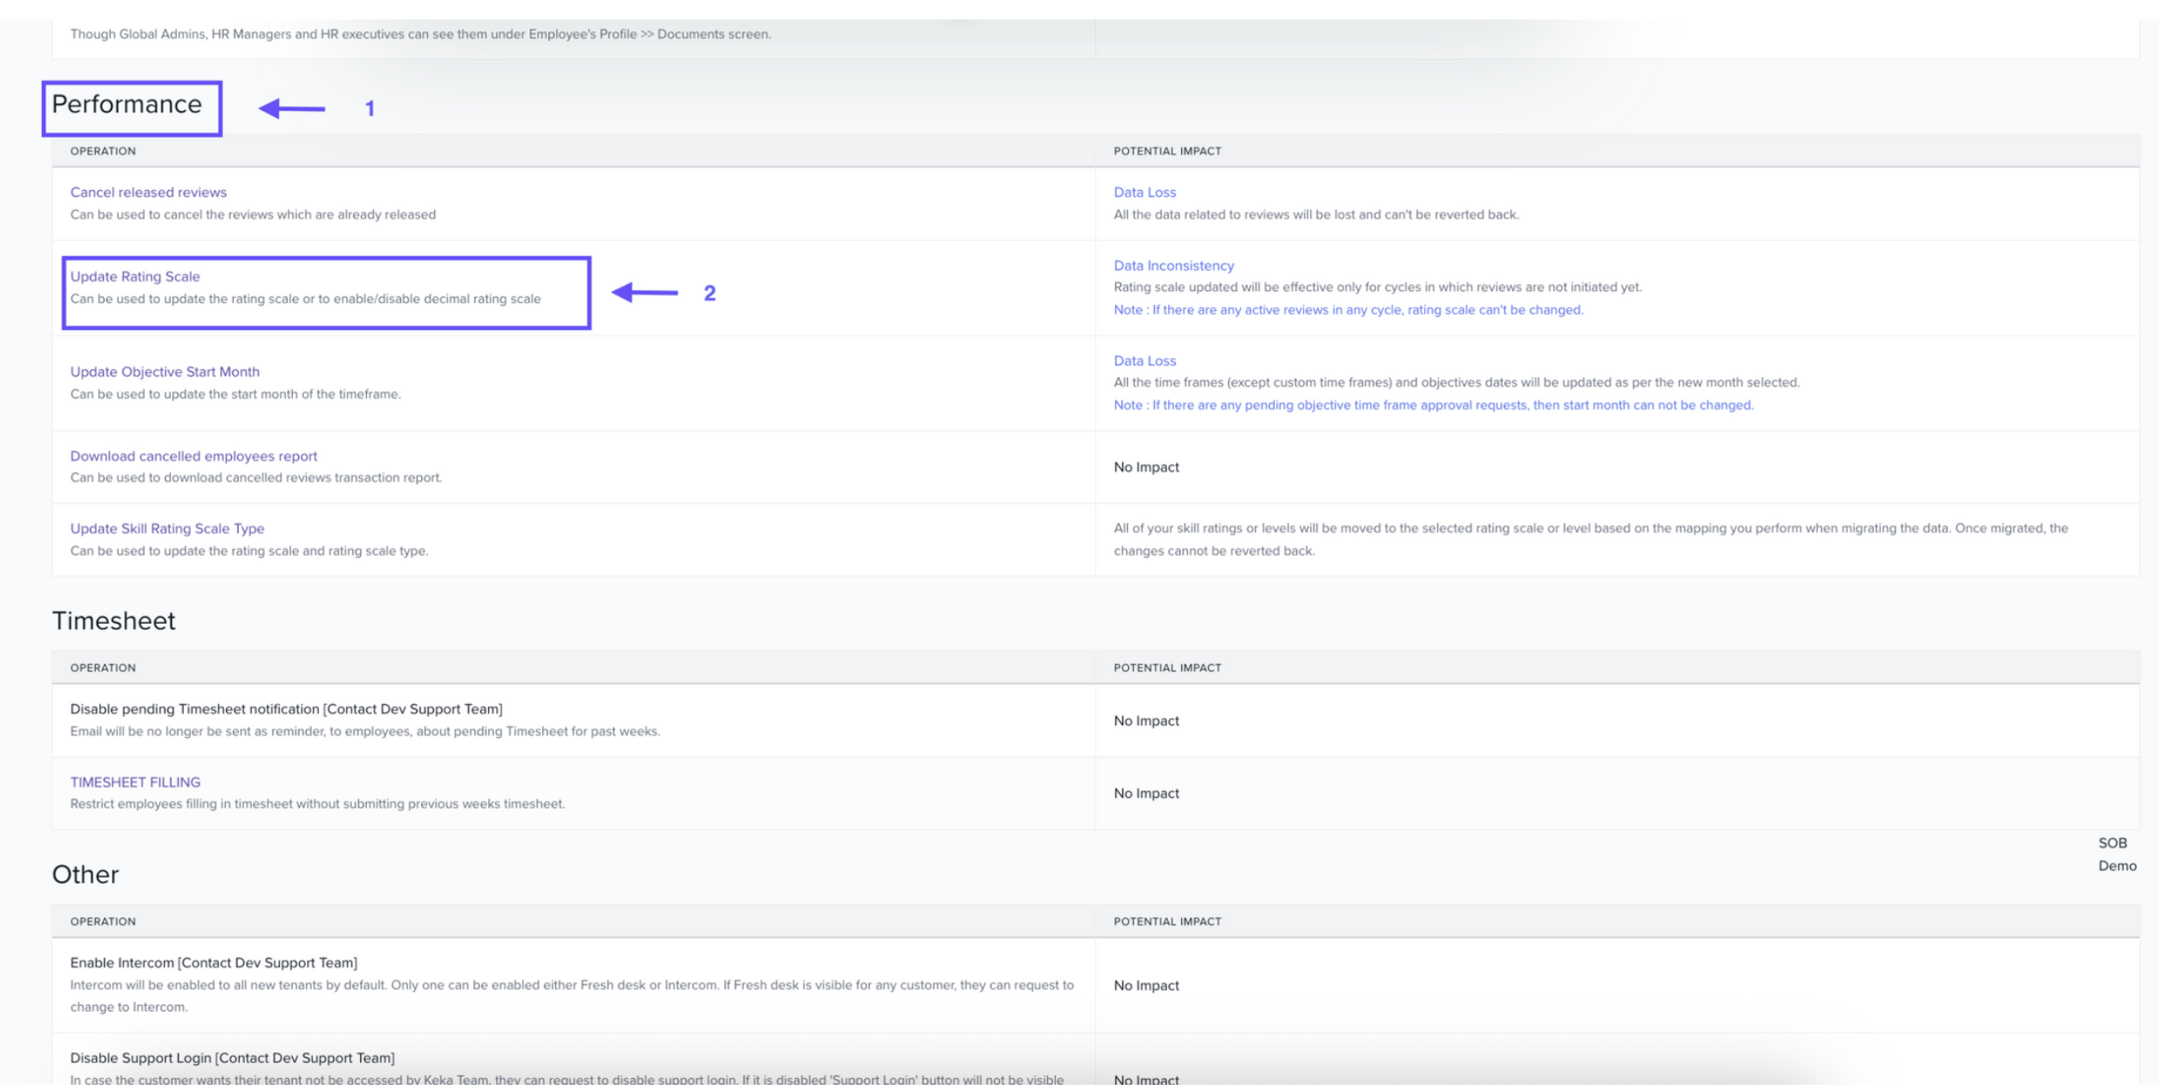The image size is (2159, 1090).
Task: Click the Other section heading
Action: pyautogui.click(x=85, y=874)
